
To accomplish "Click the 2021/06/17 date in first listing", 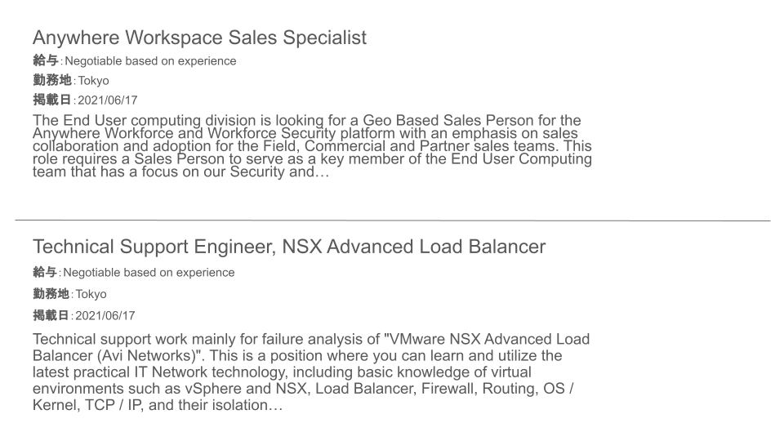I will coord(108,100).
